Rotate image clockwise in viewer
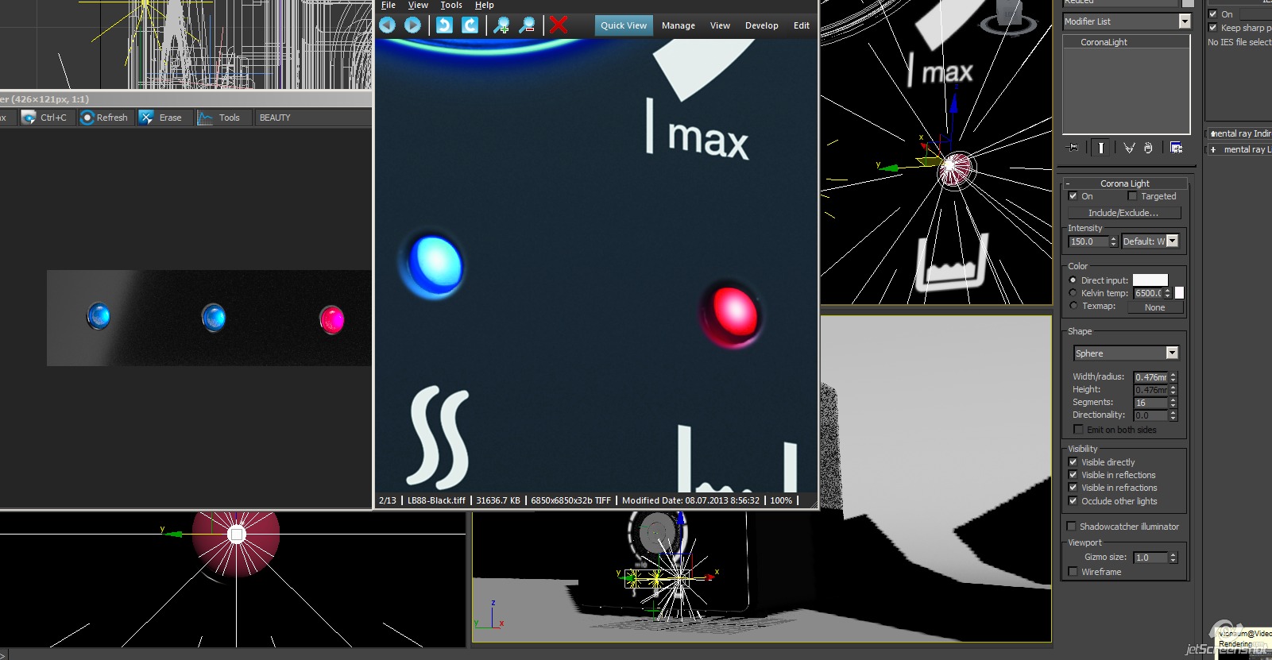The width and height of the screenshot is (1272, 660). (470, 25)
